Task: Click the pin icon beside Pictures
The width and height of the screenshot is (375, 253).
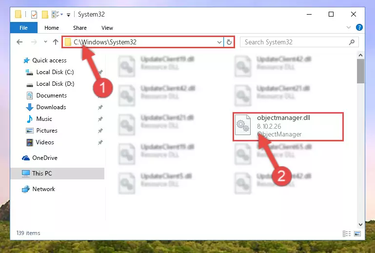Action: point(100,131)
